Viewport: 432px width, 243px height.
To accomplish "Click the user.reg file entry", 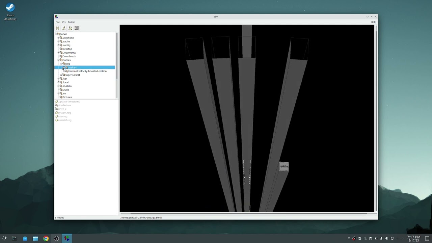I will [x=61, y=116].
